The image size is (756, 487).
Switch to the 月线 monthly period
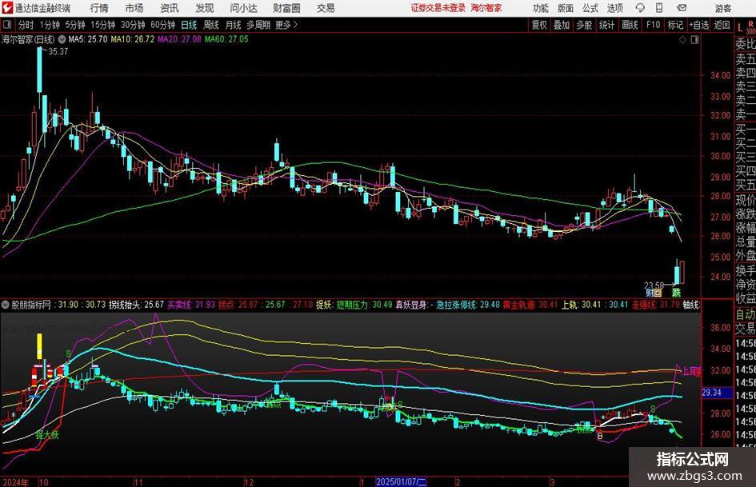click(x=234, y=25)
